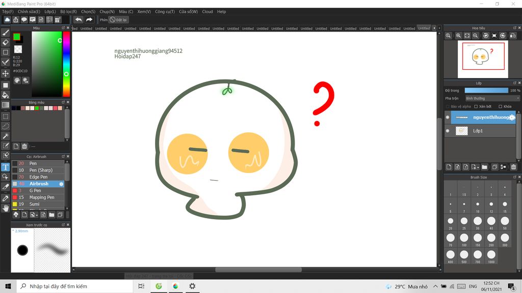Hide the nguyenthihuong layer visibility dot
522x293 pixels.
448,118
